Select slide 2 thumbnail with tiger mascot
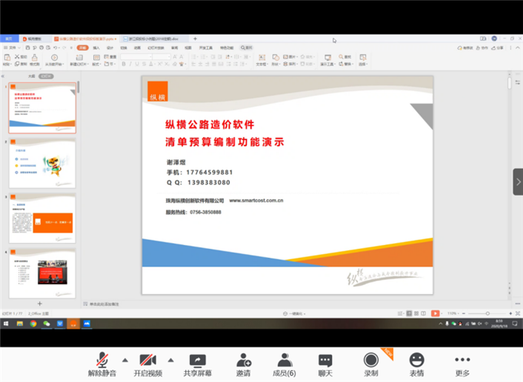The height and width of the screenshot is (382, 523). 42,163
